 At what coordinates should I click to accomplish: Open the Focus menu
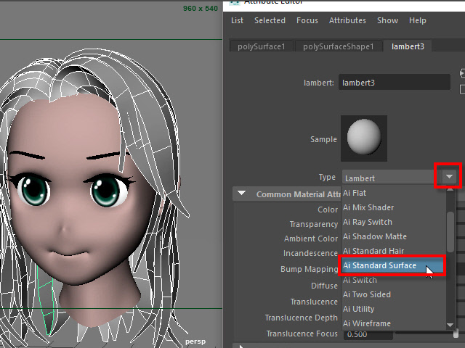tap(307, 21)
